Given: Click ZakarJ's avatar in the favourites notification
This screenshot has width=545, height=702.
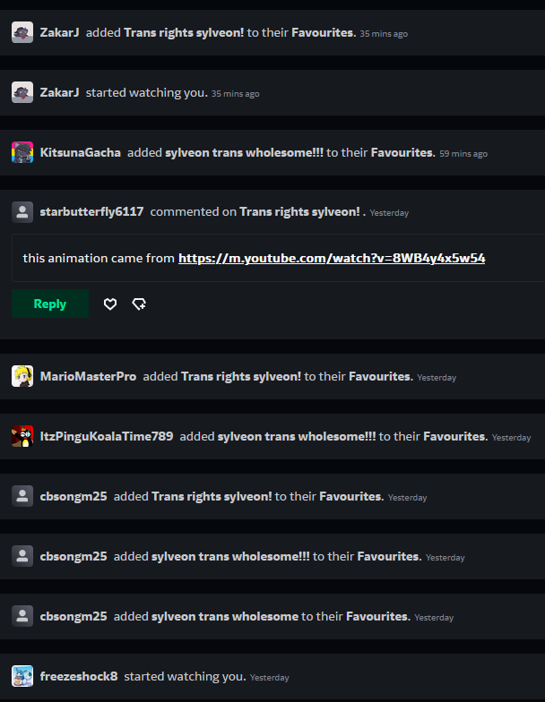Looking at the screenshot, I should coord(22,32).
